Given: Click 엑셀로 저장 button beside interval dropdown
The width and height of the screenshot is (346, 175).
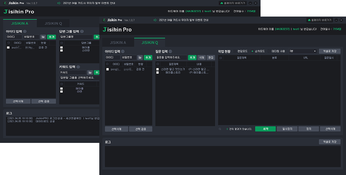Looking at the screenshot, I should [x=330, y=51].
